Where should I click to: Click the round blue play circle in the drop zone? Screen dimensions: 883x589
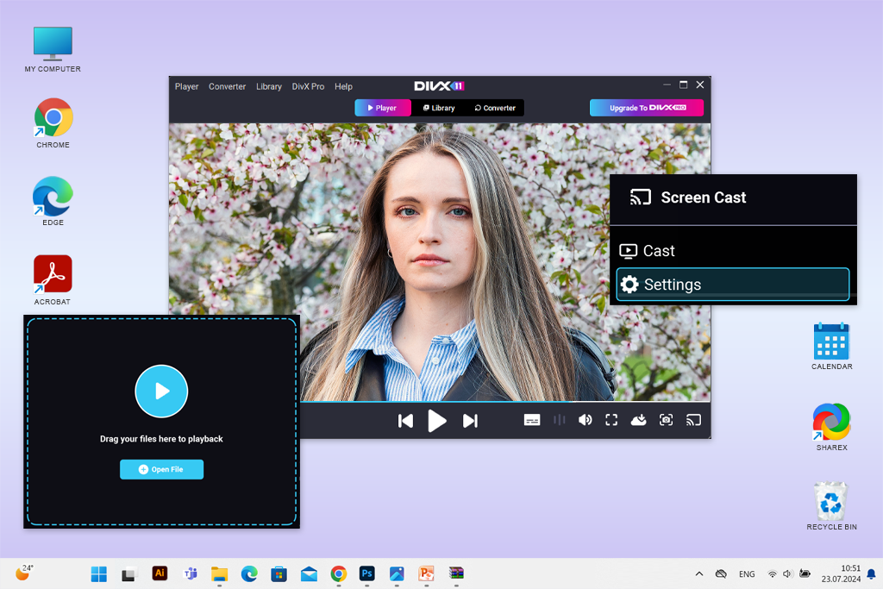click(161, 392)
